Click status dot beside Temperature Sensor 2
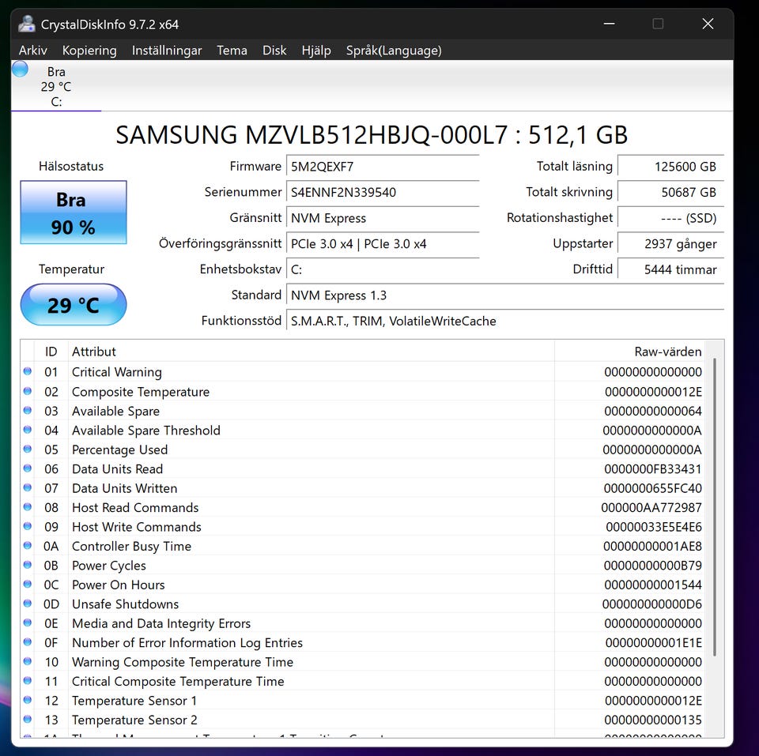 click(x=28, y=720)
